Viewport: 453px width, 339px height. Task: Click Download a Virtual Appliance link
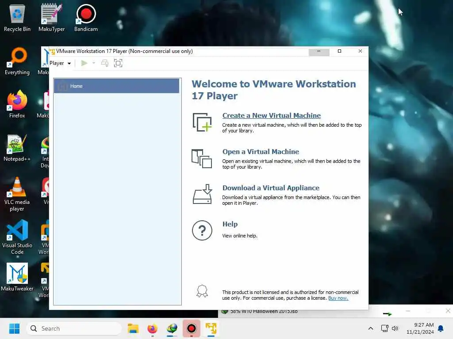point(271,188)
